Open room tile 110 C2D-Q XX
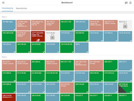The image size is (134, 101). point(9,36)
